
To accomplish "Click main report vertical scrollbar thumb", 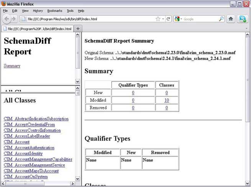I will (247, 80).
